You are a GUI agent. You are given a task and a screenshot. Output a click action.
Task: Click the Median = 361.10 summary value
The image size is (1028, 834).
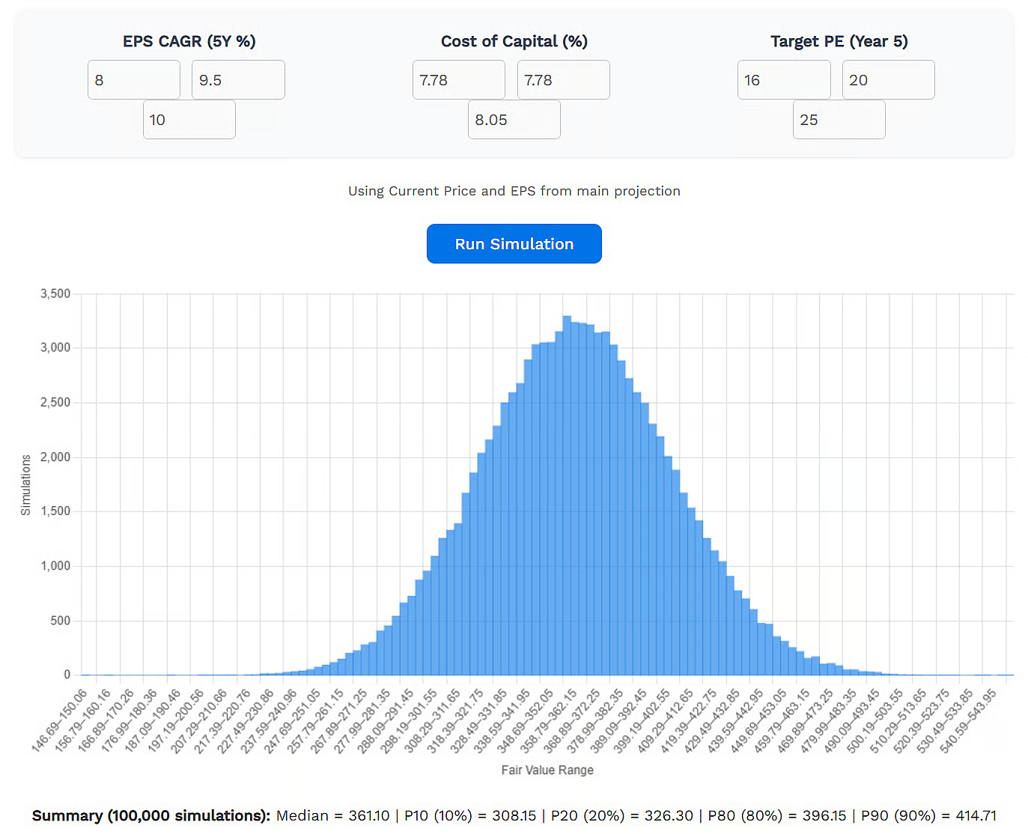332,815
